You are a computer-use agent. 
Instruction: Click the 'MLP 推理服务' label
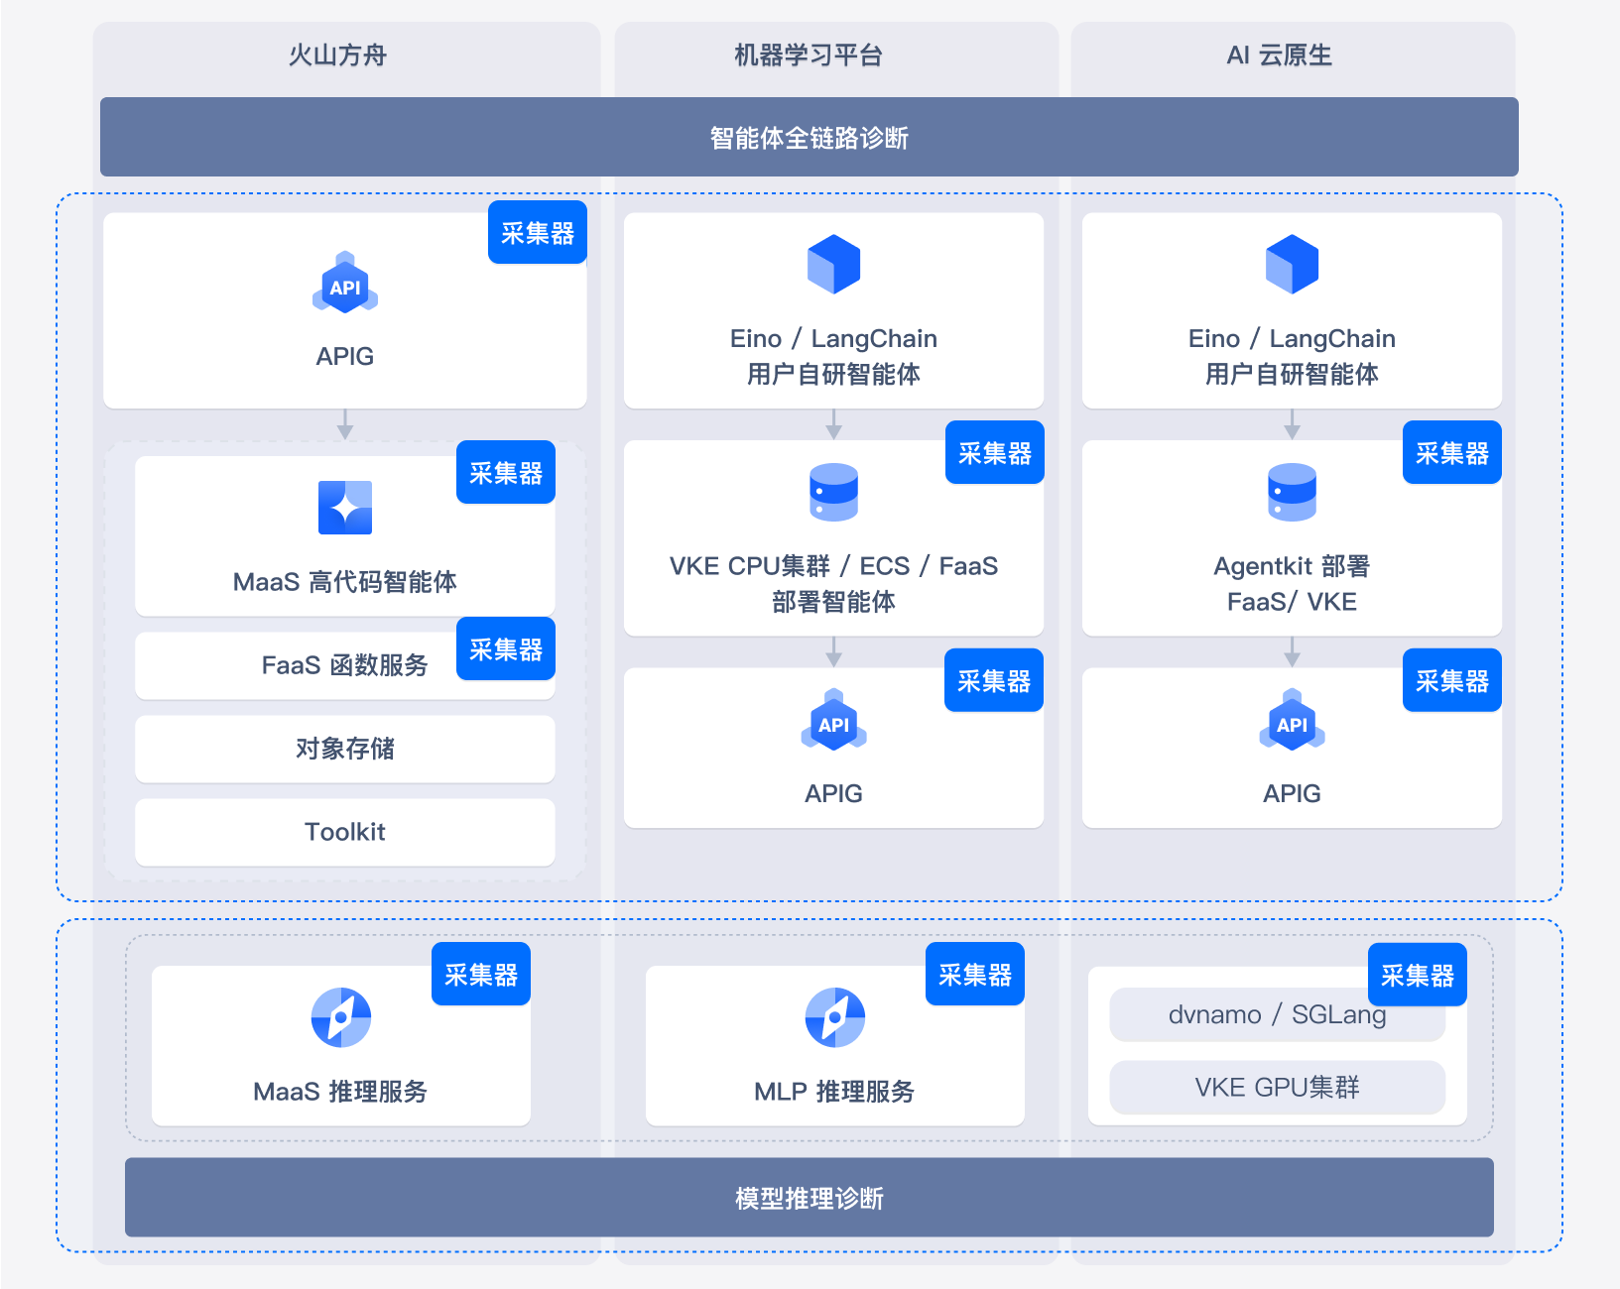coord(834,1092)
